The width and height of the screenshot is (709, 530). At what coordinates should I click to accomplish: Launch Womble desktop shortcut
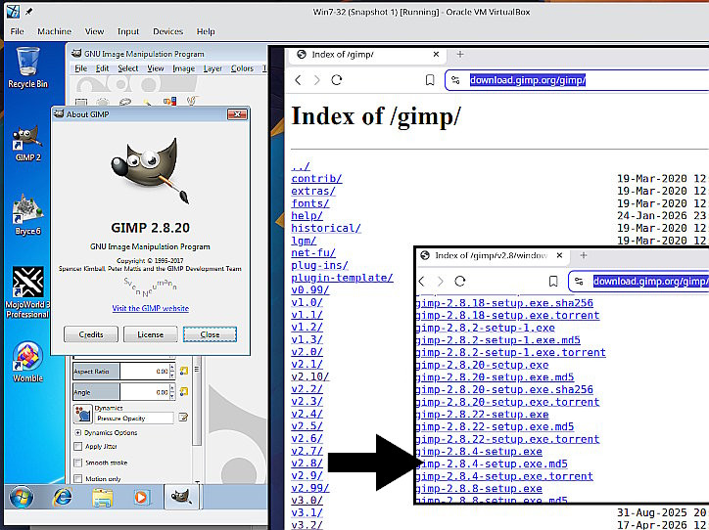tap(27, 362)
